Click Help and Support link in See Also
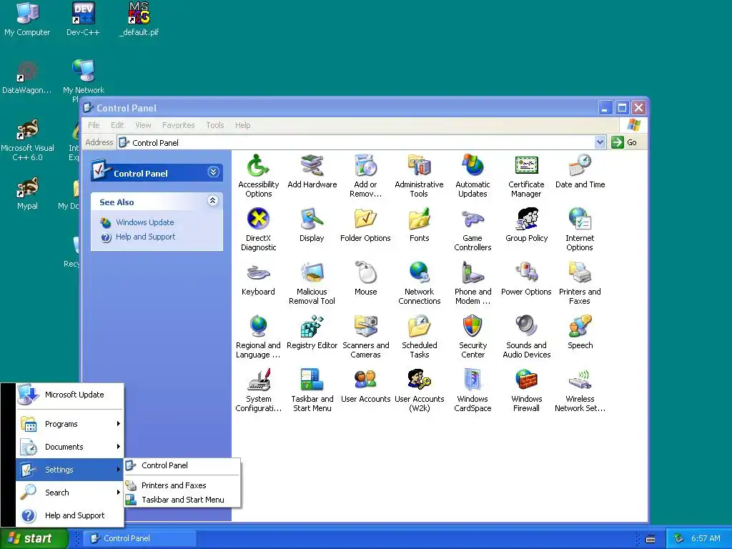 [x=145, y=237]
